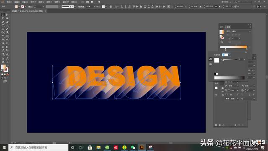
Task: Select the Magic Wand tool
Action: (3, 18)
